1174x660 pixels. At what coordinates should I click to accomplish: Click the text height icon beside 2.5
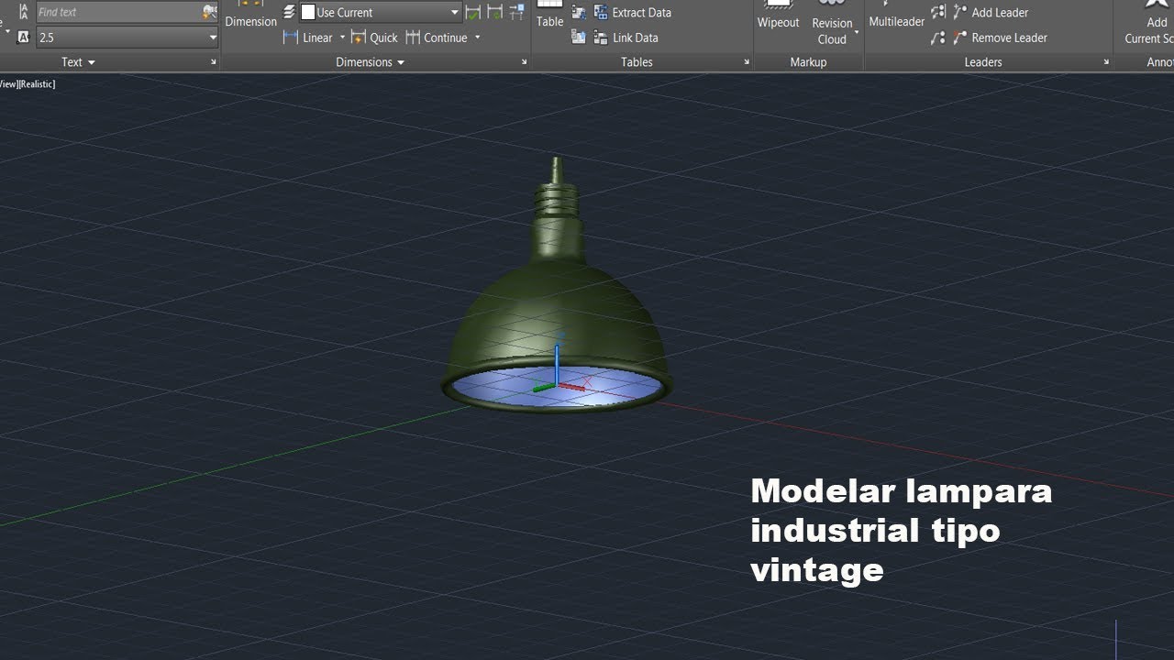(x=23, y=38)
